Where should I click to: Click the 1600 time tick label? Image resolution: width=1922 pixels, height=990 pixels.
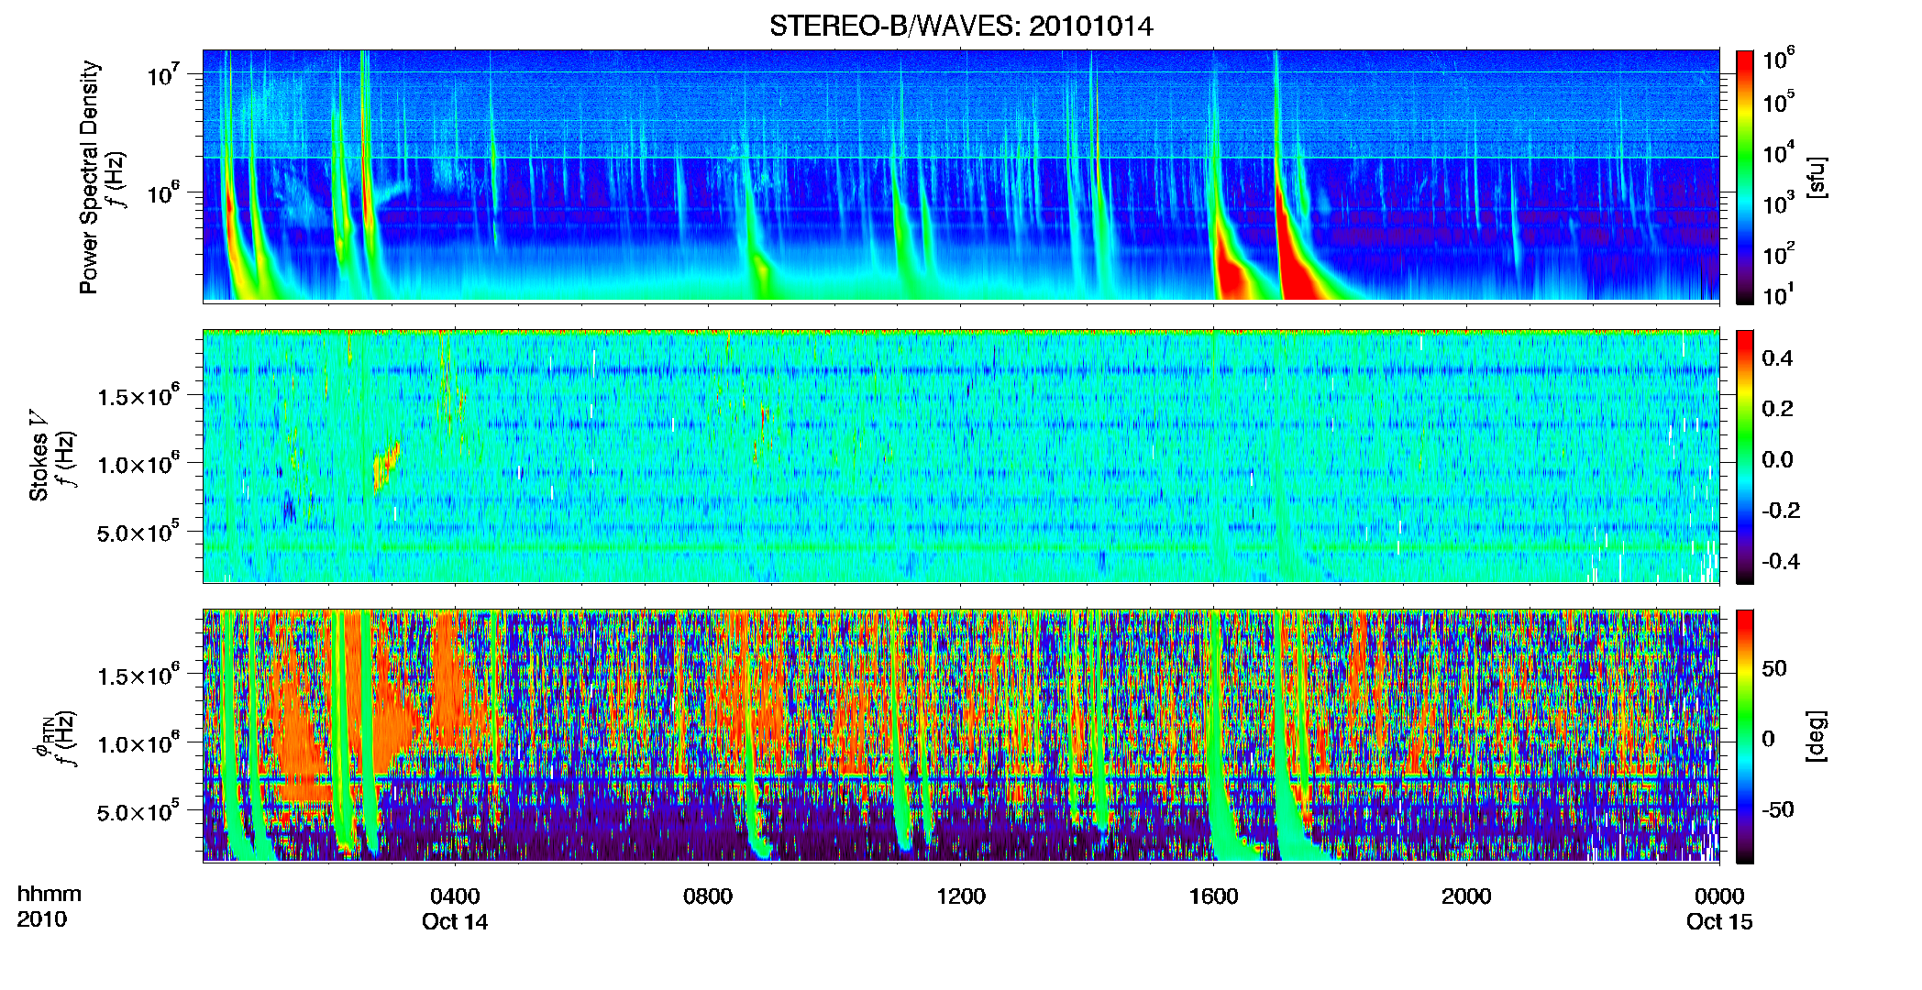pyautogui.click(x=1213, y=896)
